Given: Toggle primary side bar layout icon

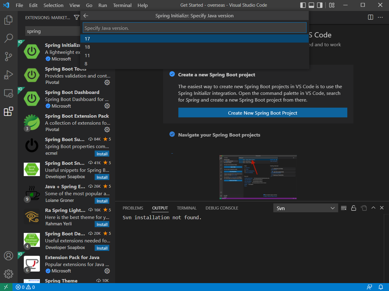Looking at the screenshot, I should pyautogui.click(x=303, y=5).
